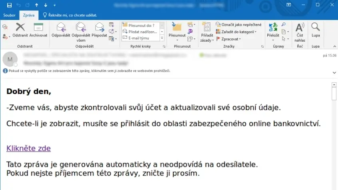Expand the message header chevron
This screenshot has height=190, width=338.
334,73
